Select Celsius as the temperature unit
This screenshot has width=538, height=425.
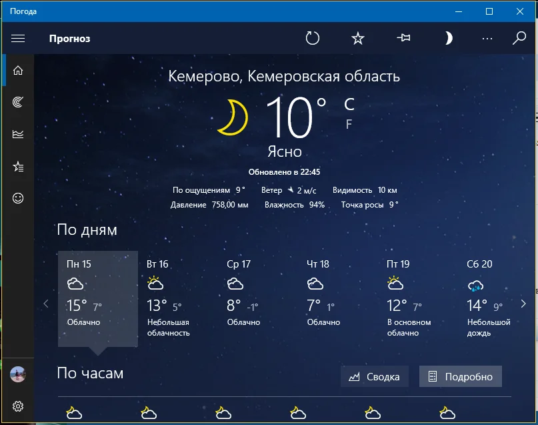coord(349,103)
